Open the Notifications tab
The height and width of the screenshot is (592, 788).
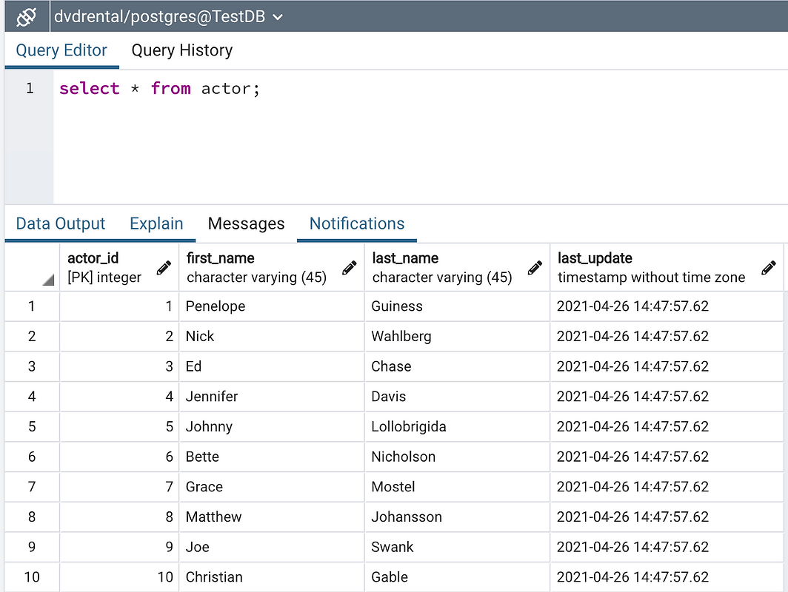coord(357,223)
